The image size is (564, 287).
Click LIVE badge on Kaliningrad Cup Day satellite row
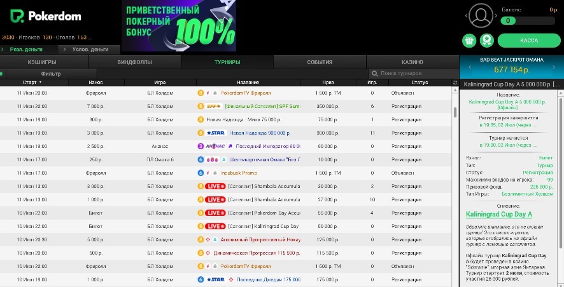[x=215, y=227]
